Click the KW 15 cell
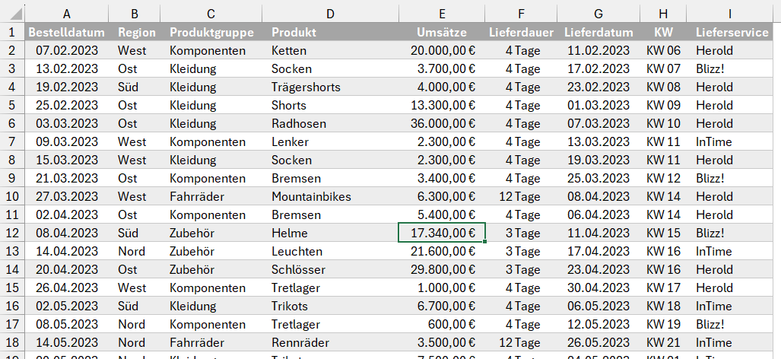781x359 pixels. click(x=663, y=233)
